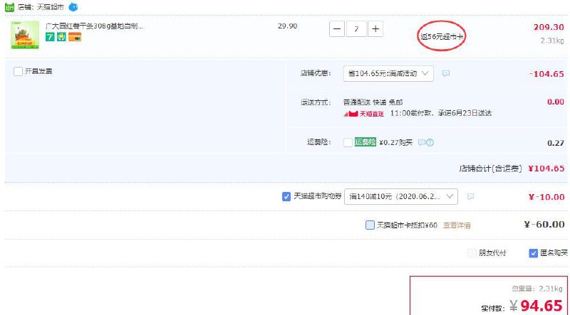Viewport: 570px width, 315px height.
Task: Click the comment icon beside coupon dropdown
Action: pos(470,196)
